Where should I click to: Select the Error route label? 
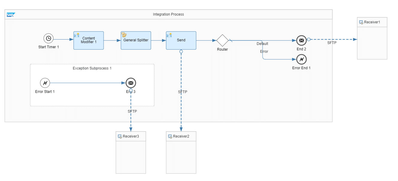click(x=264, y=52)
